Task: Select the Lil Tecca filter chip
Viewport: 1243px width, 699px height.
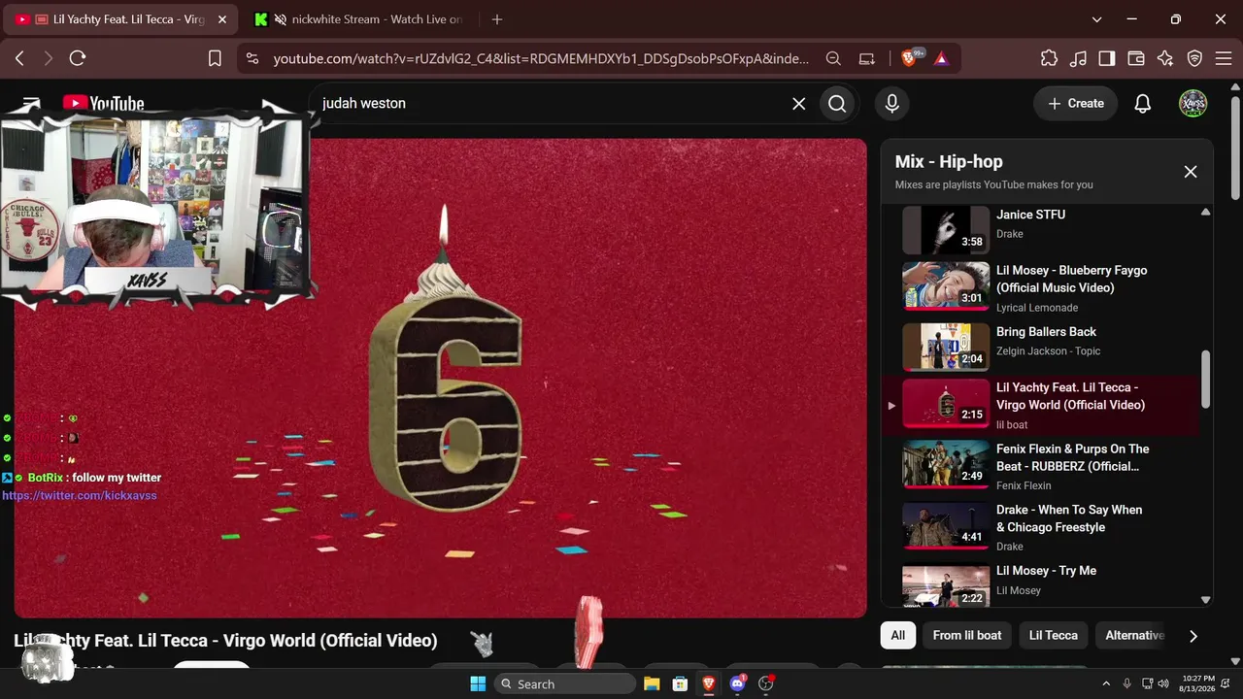Action: 1054,635
